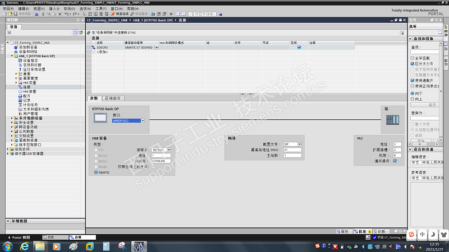The image size is (449, 252).
Task: Click the TIA V16 icon in Windows taskbar
Action: click(x=139, y=246)
